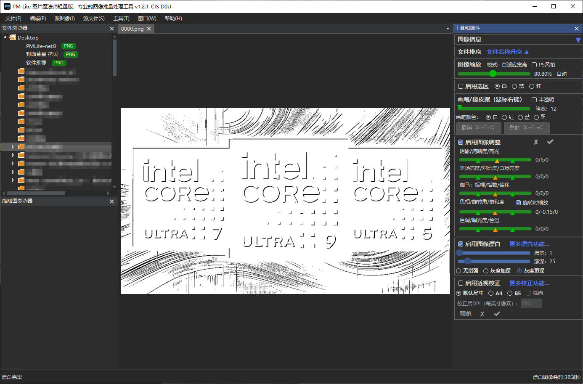The height and width of the screenshot is (384, 583).
Task: Close the 缩略图浏览器 panel
Action: tap(112, 201)
